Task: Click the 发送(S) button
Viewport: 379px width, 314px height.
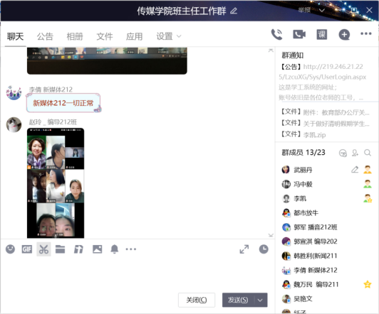Action: point(238,300)
